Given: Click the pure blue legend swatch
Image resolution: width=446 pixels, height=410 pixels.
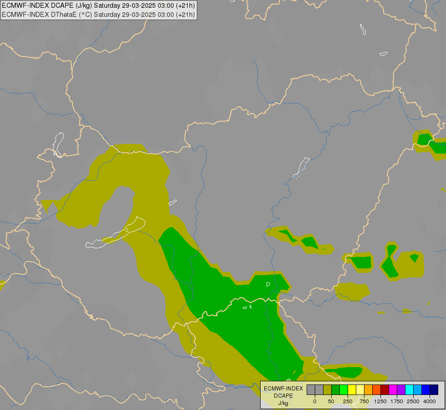Looking at the screenshot, I should pos(426,389).
